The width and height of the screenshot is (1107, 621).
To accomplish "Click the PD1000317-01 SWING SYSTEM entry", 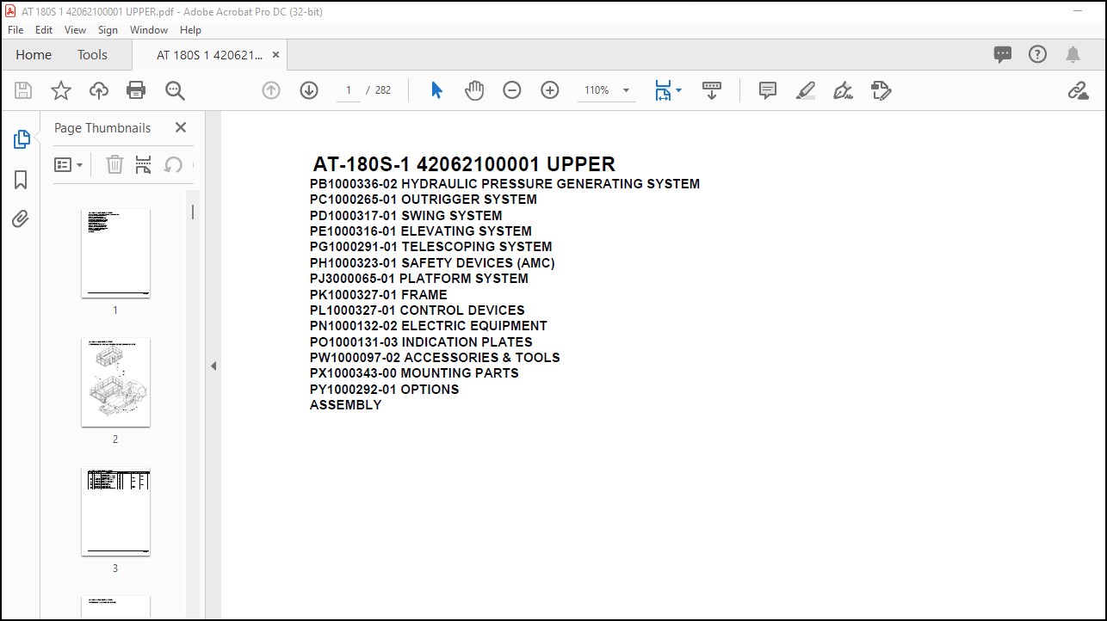I will pos(406,215).
